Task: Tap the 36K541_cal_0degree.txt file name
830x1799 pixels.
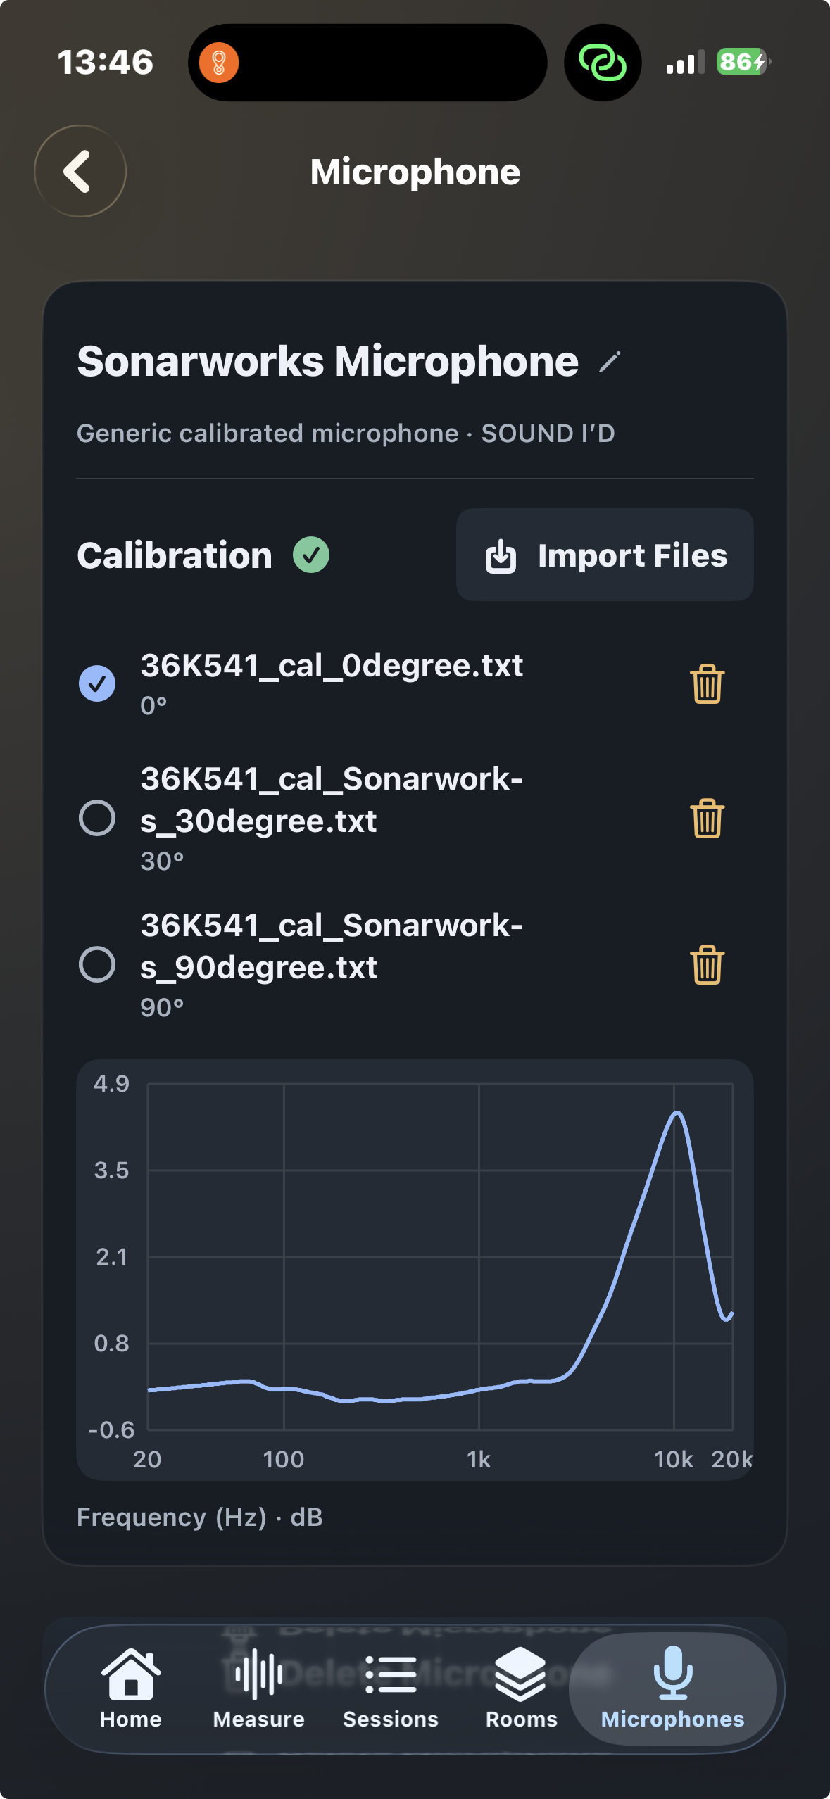Action: click(332, 666)
